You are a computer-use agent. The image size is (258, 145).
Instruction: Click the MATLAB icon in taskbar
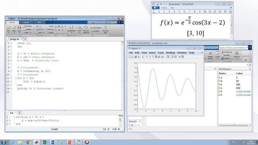pos(37,142)
